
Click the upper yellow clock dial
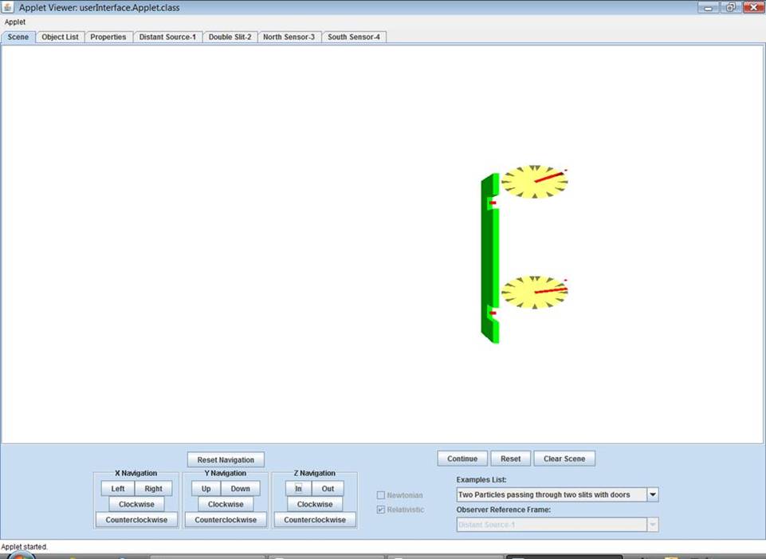(x=535, y=182)
